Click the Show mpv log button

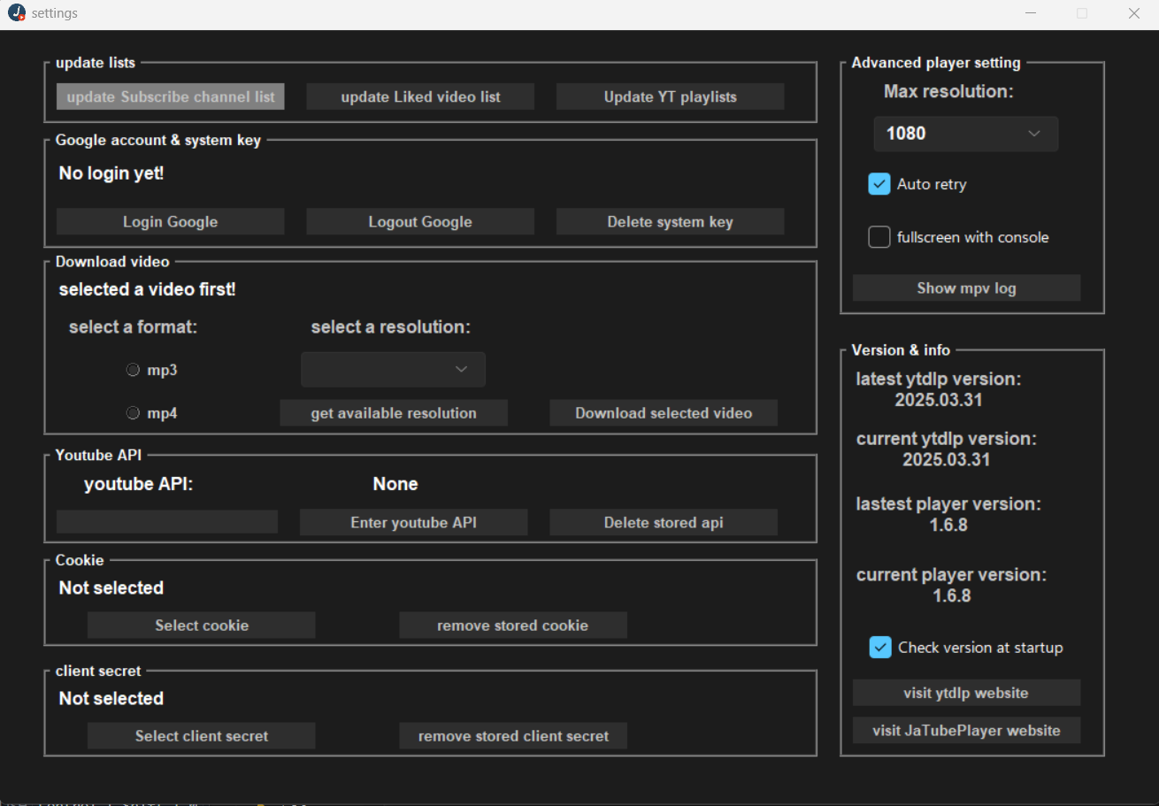click(x=966, y=288)
